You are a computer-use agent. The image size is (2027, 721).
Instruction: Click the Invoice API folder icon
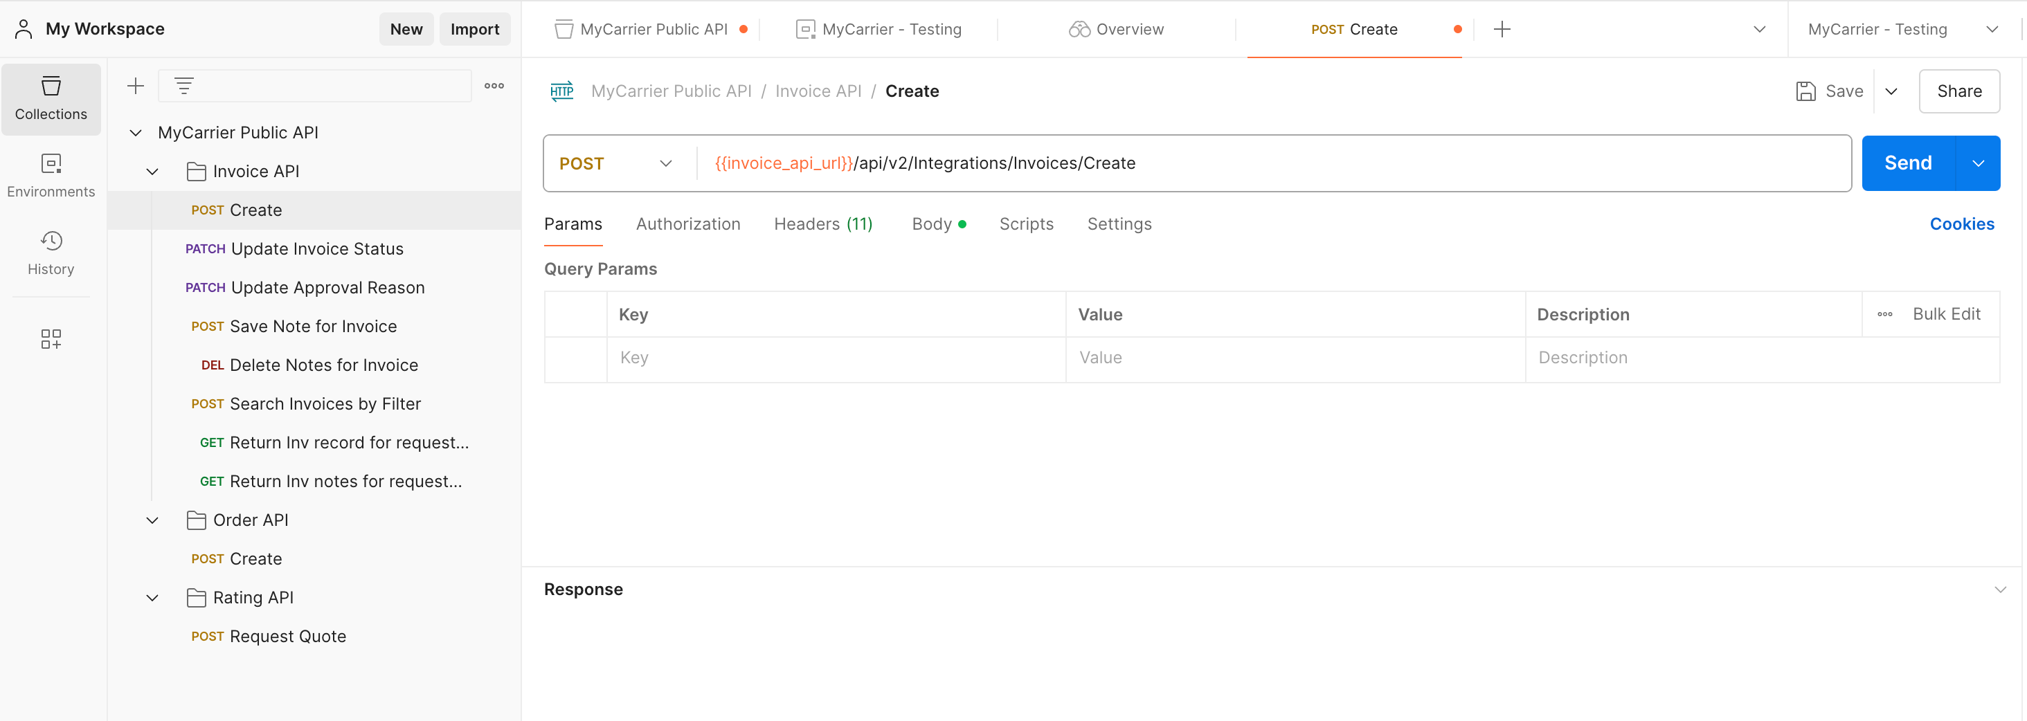[x=196, y=172]
